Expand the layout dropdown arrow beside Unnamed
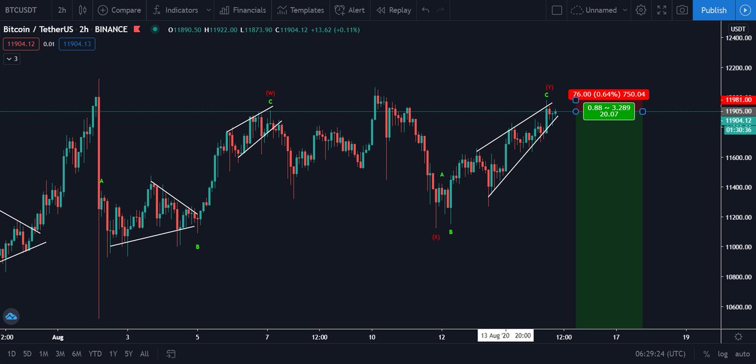Viewport: 756px width, 364px height. (x=624, y=10)
